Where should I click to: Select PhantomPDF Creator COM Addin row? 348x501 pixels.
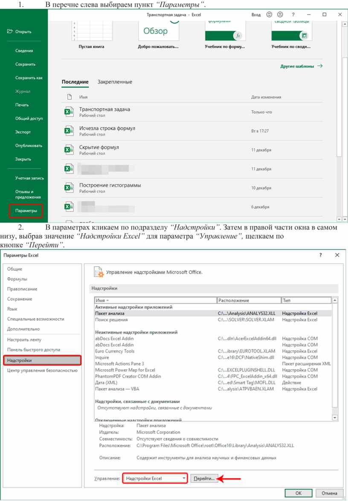pyautogui.click(x=213, y=376)
